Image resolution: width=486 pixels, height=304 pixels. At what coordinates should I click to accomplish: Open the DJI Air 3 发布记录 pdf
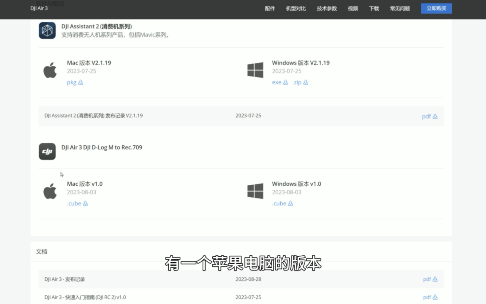click(430, 279)
